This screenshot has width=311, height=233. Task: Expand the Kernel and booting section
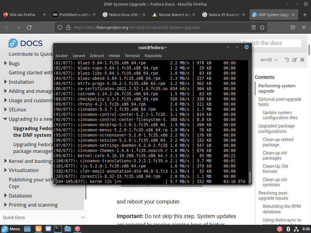click(x=5, y=161)
